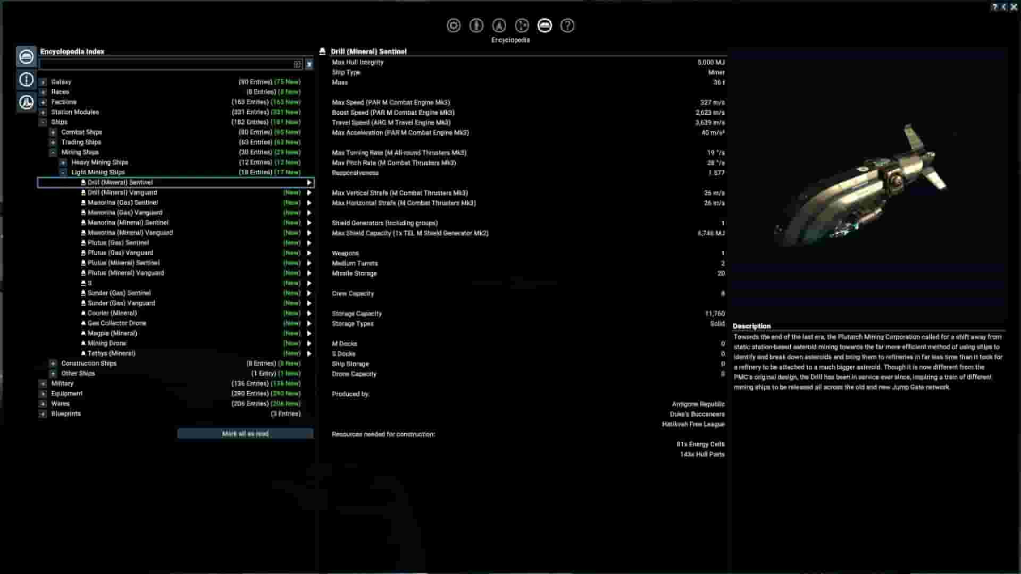This screenshot has width=1021, height=574.
Task: Click the arrow button right of search field
Action: [x=309, y=64]
